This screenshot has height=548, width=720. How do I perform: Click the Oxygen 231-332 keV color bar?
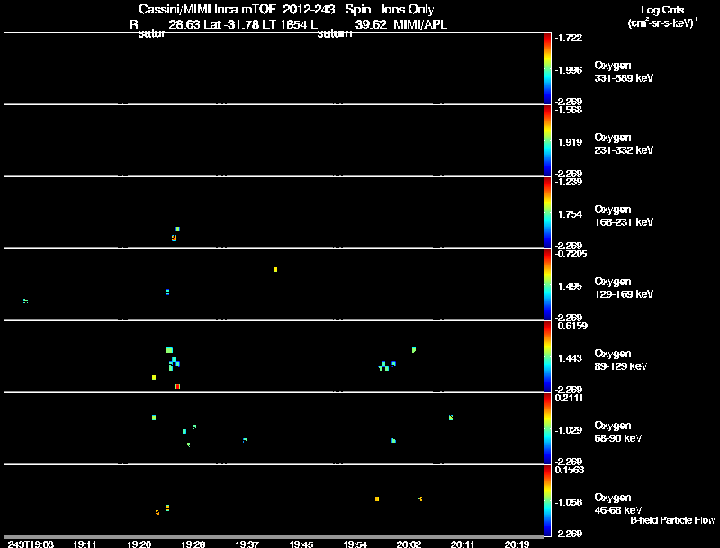[x=547, y=140]
